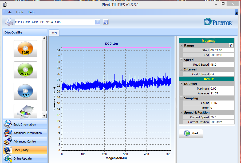The width and height of the screenshot is (241, 163).
Task: Click the disc drive icon beside drive selector
Action: point(9,22)
